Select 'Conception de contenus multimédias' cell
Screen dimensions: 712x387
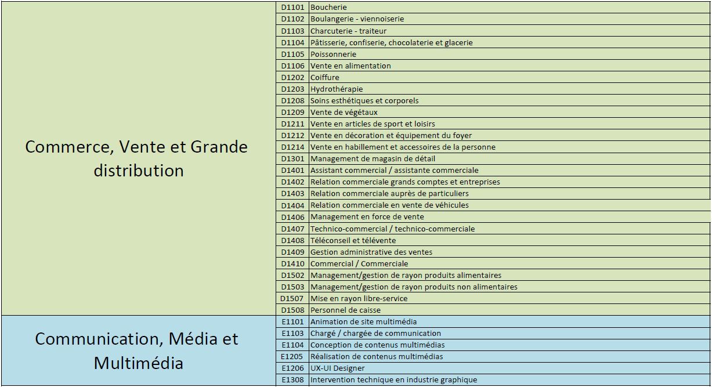pyautogui.click(x=510, y=345)
